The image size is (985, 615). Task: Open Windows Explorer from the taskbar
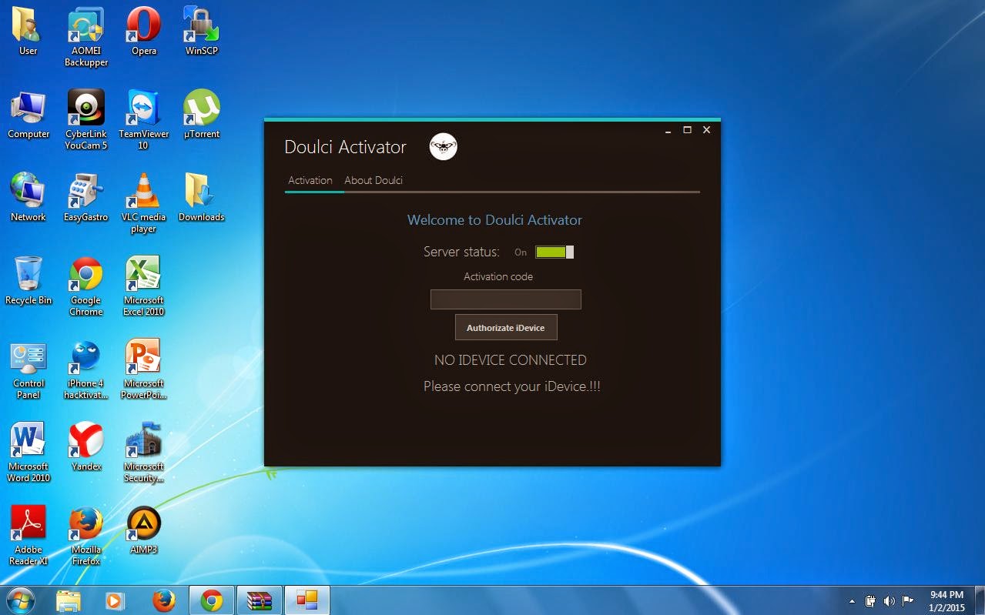[68, 600]
